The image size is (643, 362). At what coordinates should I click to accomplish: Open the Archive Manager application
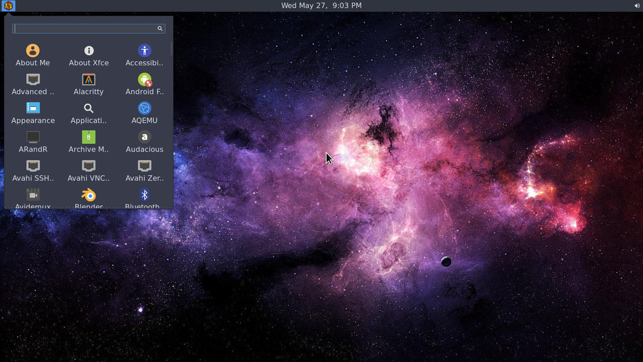click(89, 140)
